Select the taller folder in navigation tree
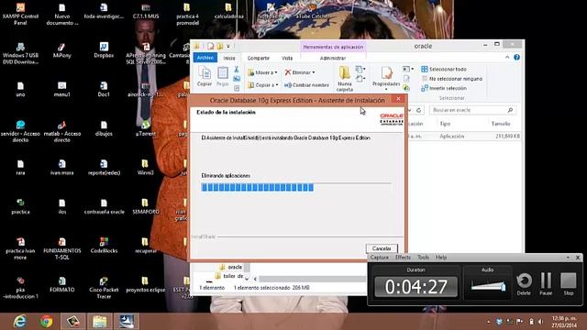 (x=228, y=276)
